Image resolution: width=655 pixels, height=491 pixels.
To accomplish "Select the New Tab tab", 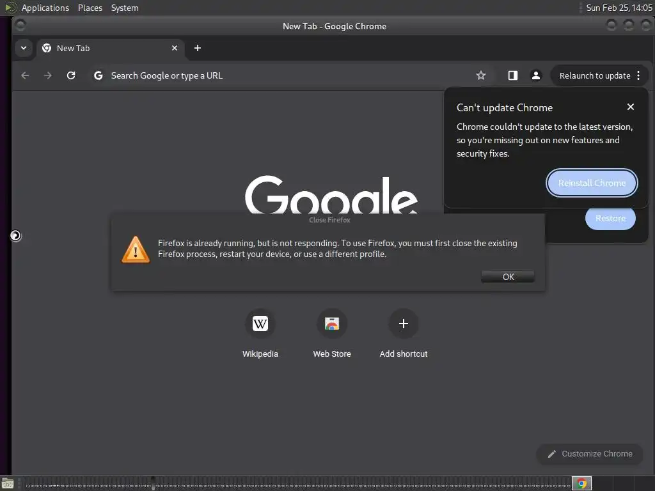I will 110,48.
